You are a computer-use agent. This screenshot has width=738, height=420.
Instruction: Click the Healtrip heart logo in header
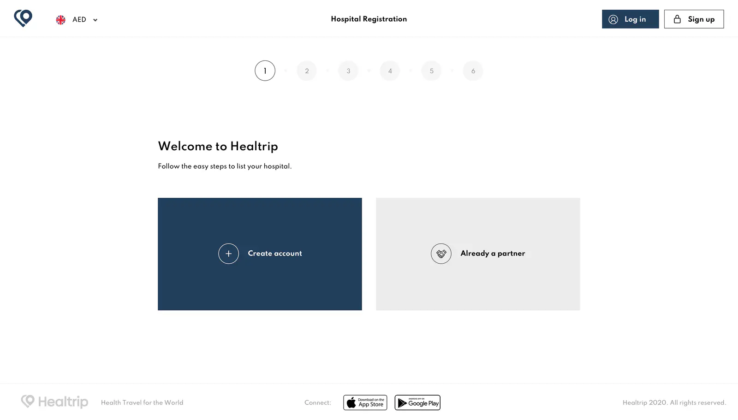[23, 18]
